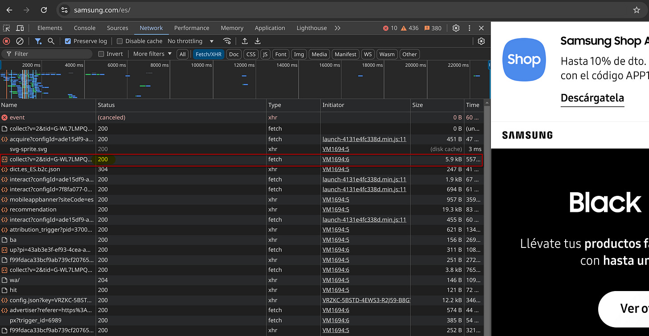This screenshot has width=649, height=336.
Task: Click the inspect element picker icon
Action: pyautogui.click(x=7, y=28)
